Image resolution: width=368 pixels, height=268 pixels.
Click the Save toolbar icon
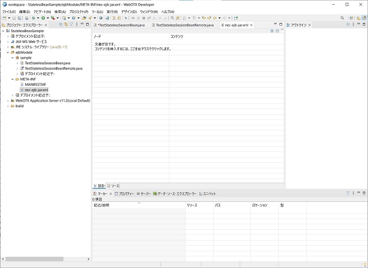(x=14, y=18)
